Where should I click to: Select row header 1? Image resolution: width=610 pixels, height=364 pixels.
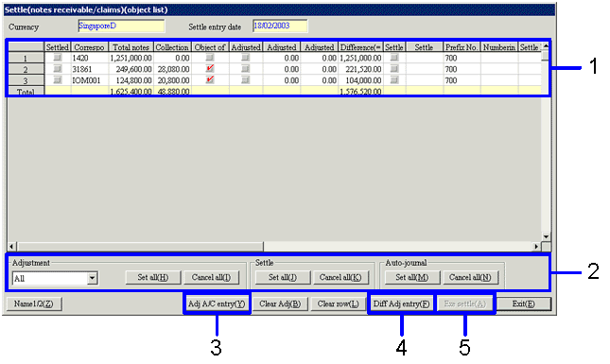click(x=26, y=58)
